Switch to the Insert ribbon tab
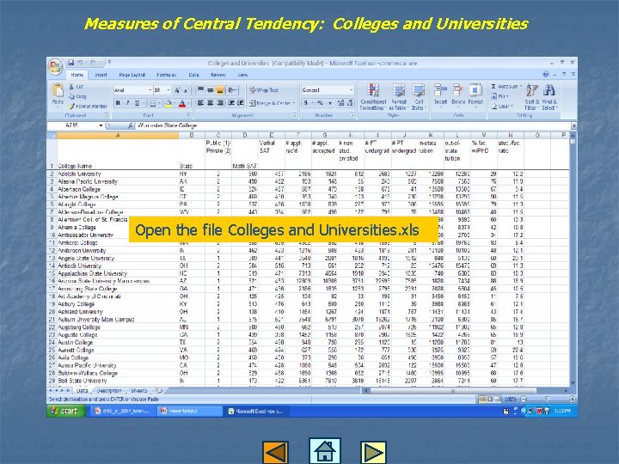This screenshot has height=464, width=619. tap(101, 75)
